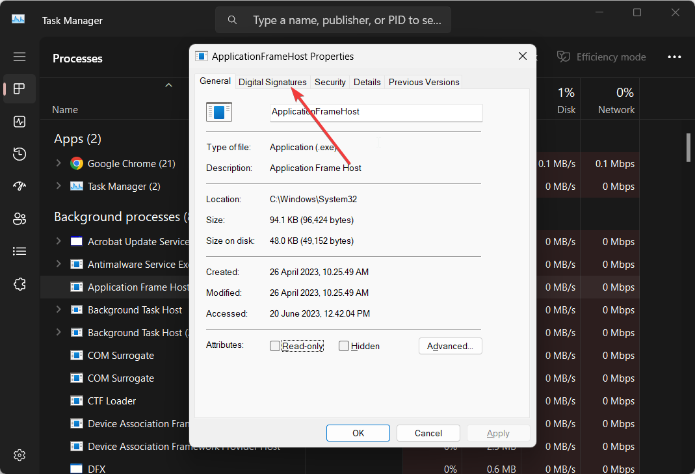The width and height of the screenshot is (695, 474).
Task: Select the Processes sidebar icon
Action: tap(20, 88)
